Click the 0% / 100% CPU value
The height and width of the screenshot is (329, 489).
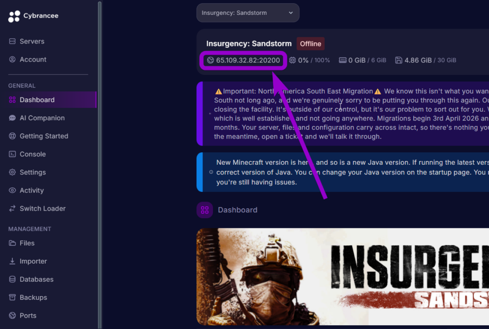point(314,60)
